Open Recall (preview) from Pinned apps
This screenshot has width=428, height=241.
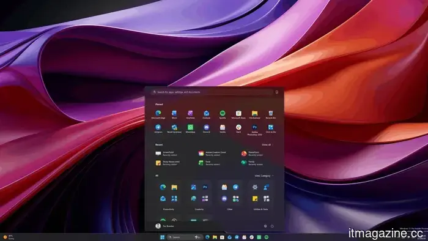click(174, 128)
